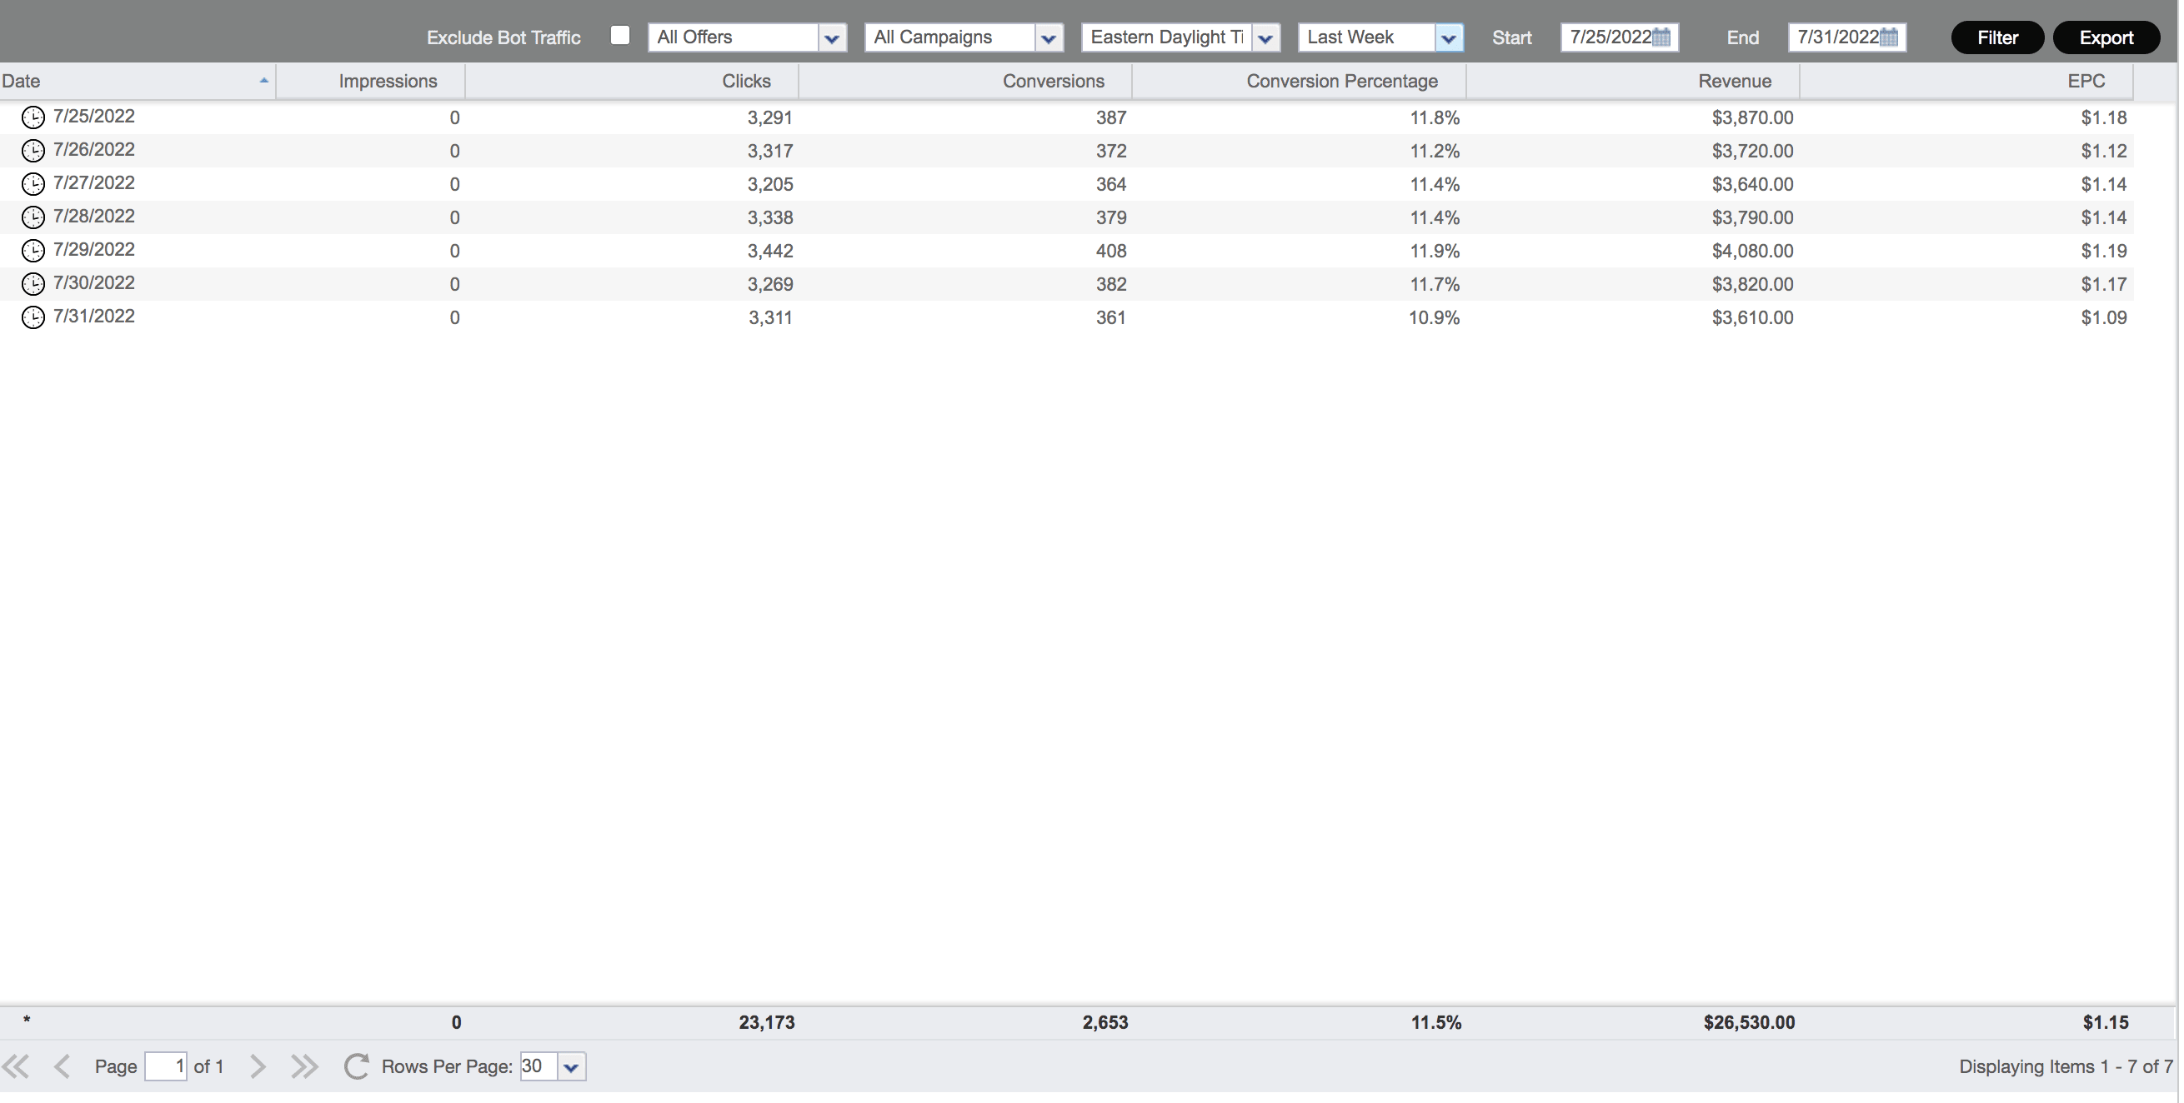Click the 23,173 total clicks value
This screenshot has height=1103, width=2184.
(x=769, y=1024)
